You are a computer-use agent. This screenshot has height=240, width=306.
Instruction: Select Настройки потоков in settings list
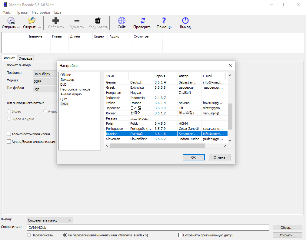[x=75, y=89]
